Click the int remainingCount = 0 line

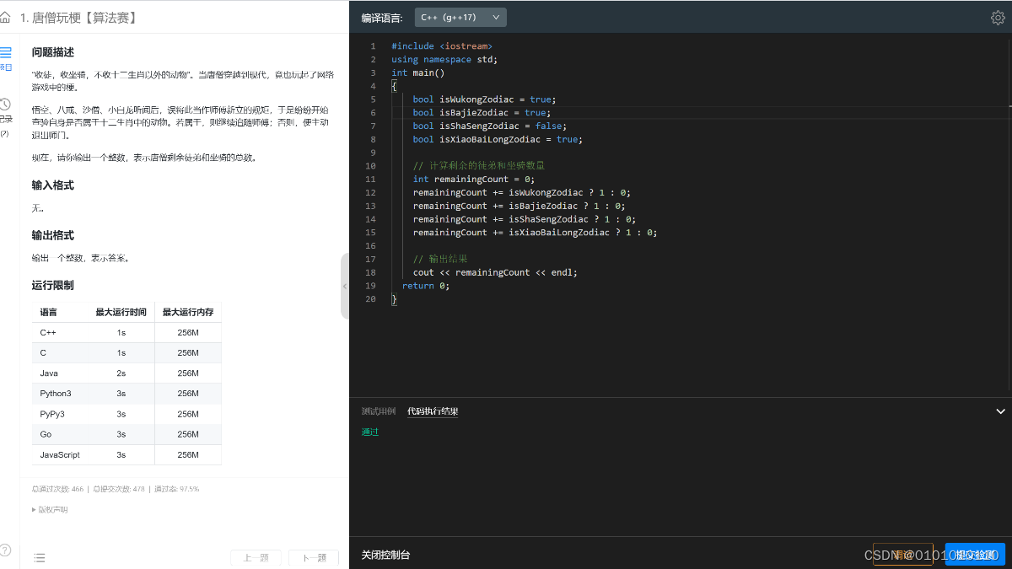pos(474,179)
